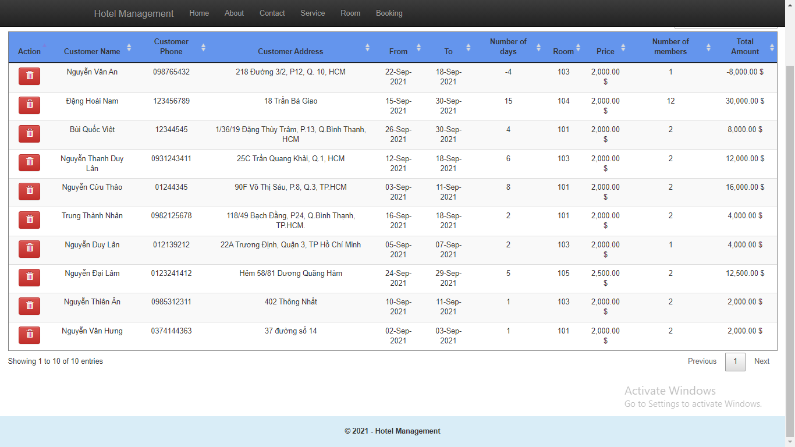Delete the booking for Nguyễn Văn An
The height and width of the screenshot is (447, 795).
click(29, 76)
